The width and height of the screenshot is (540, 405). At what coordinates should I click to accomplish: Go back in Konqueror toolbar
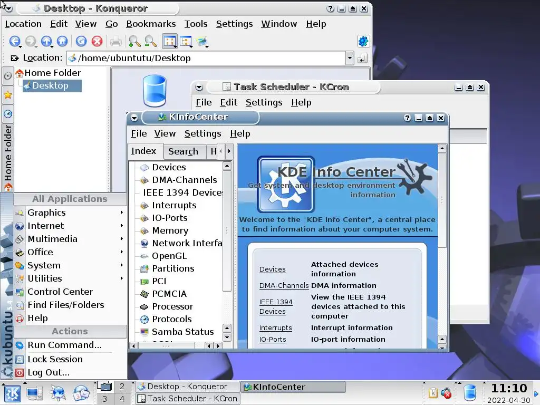click(14, 41)
